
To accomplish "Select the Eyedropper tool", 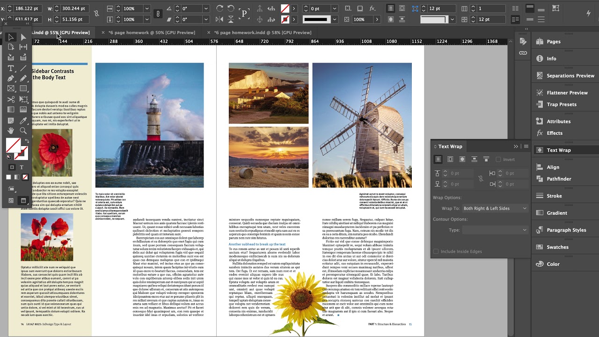I will coord(23,121).
